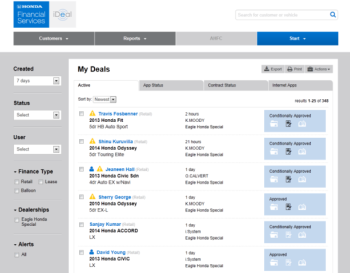This screenshot has width=350, height=273.
Task: Click the search magnifier icon
Action: click(333, 15)
